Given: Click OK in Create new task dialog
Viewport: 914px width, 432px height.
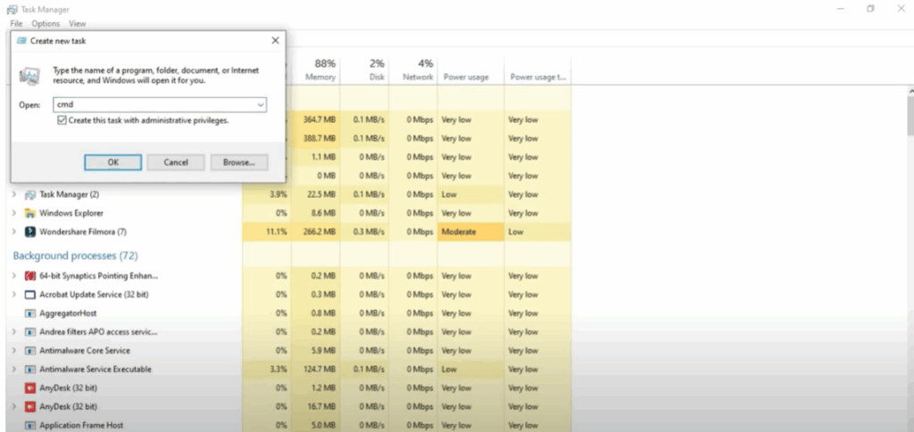Looking at the screenshot, I should point(113,162).
